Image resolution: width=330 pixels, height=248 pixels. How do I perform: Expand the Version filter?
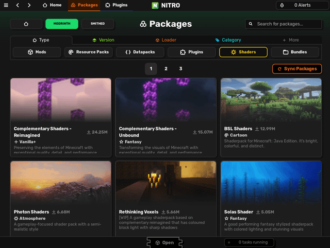click(103, 40)
